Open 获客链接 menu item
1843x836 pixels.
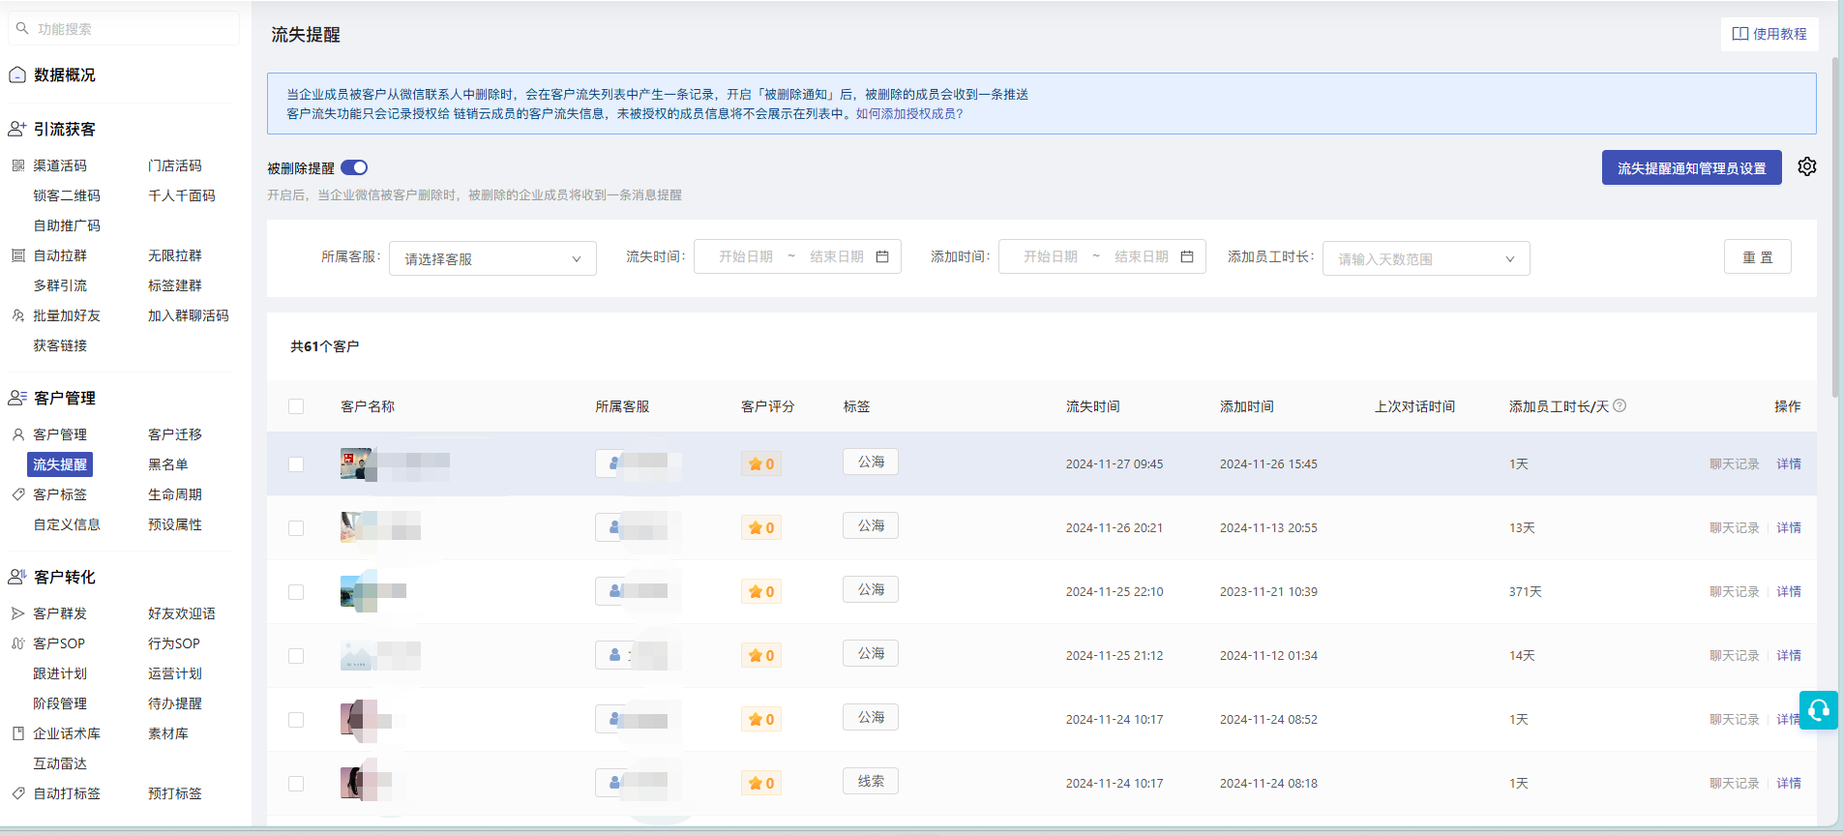point(60,345)
